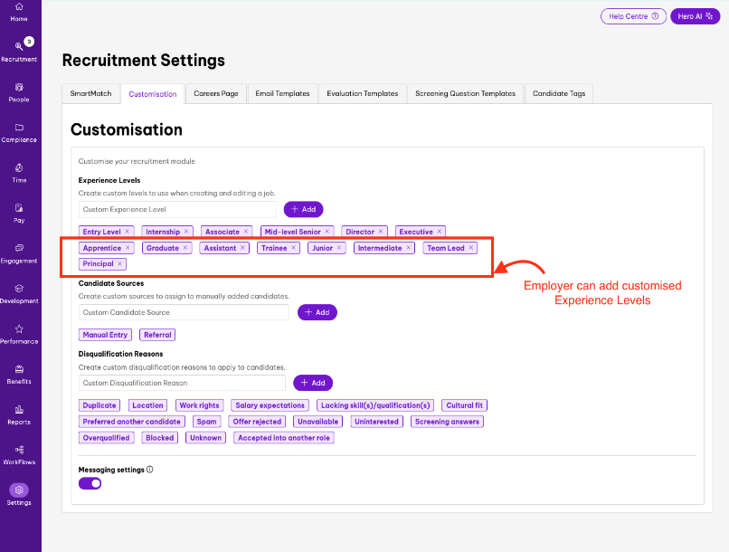
Task: Open the Help Centre
Action: click(633, 16)
